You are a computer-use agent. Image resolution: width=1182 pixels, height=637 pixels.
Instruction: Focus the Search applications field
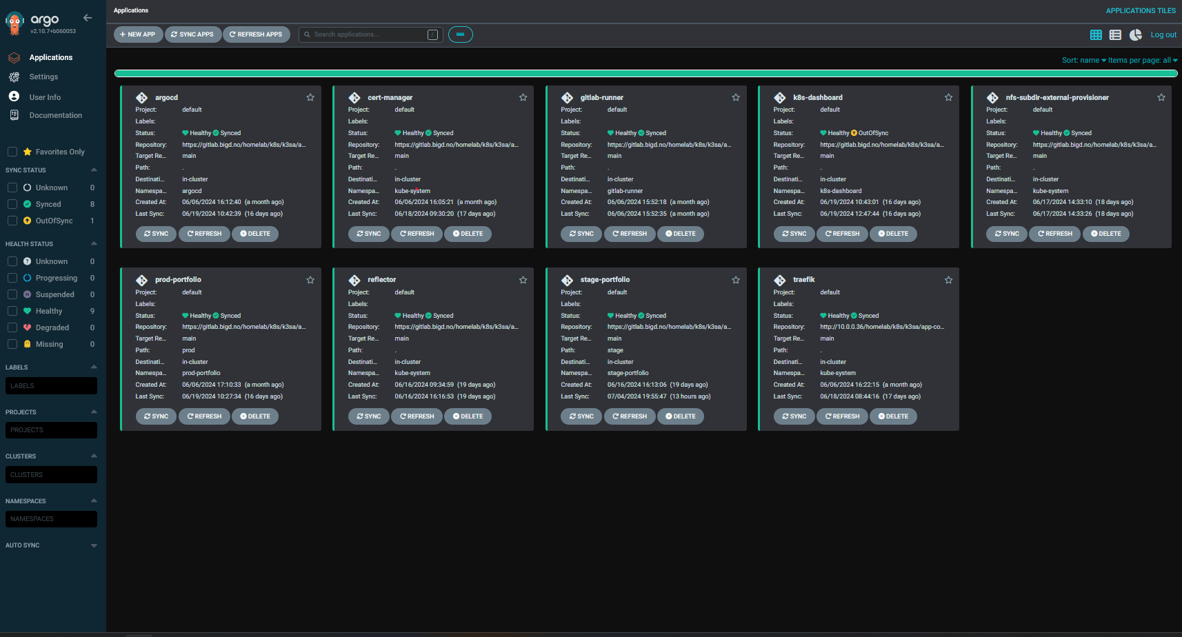[371, 34]
